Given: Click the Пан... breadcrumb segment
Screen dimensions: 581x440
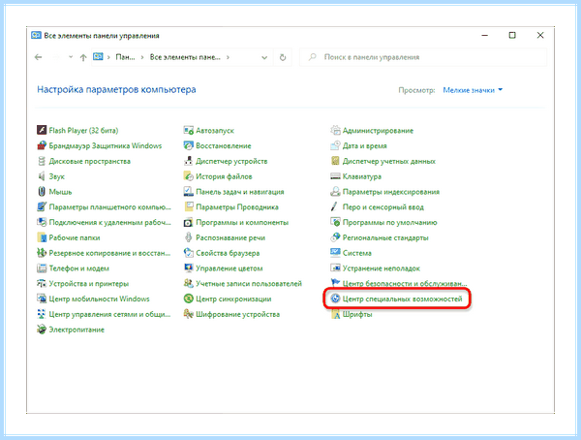Looking at the screenshot, I should click(x=125, y=57).
